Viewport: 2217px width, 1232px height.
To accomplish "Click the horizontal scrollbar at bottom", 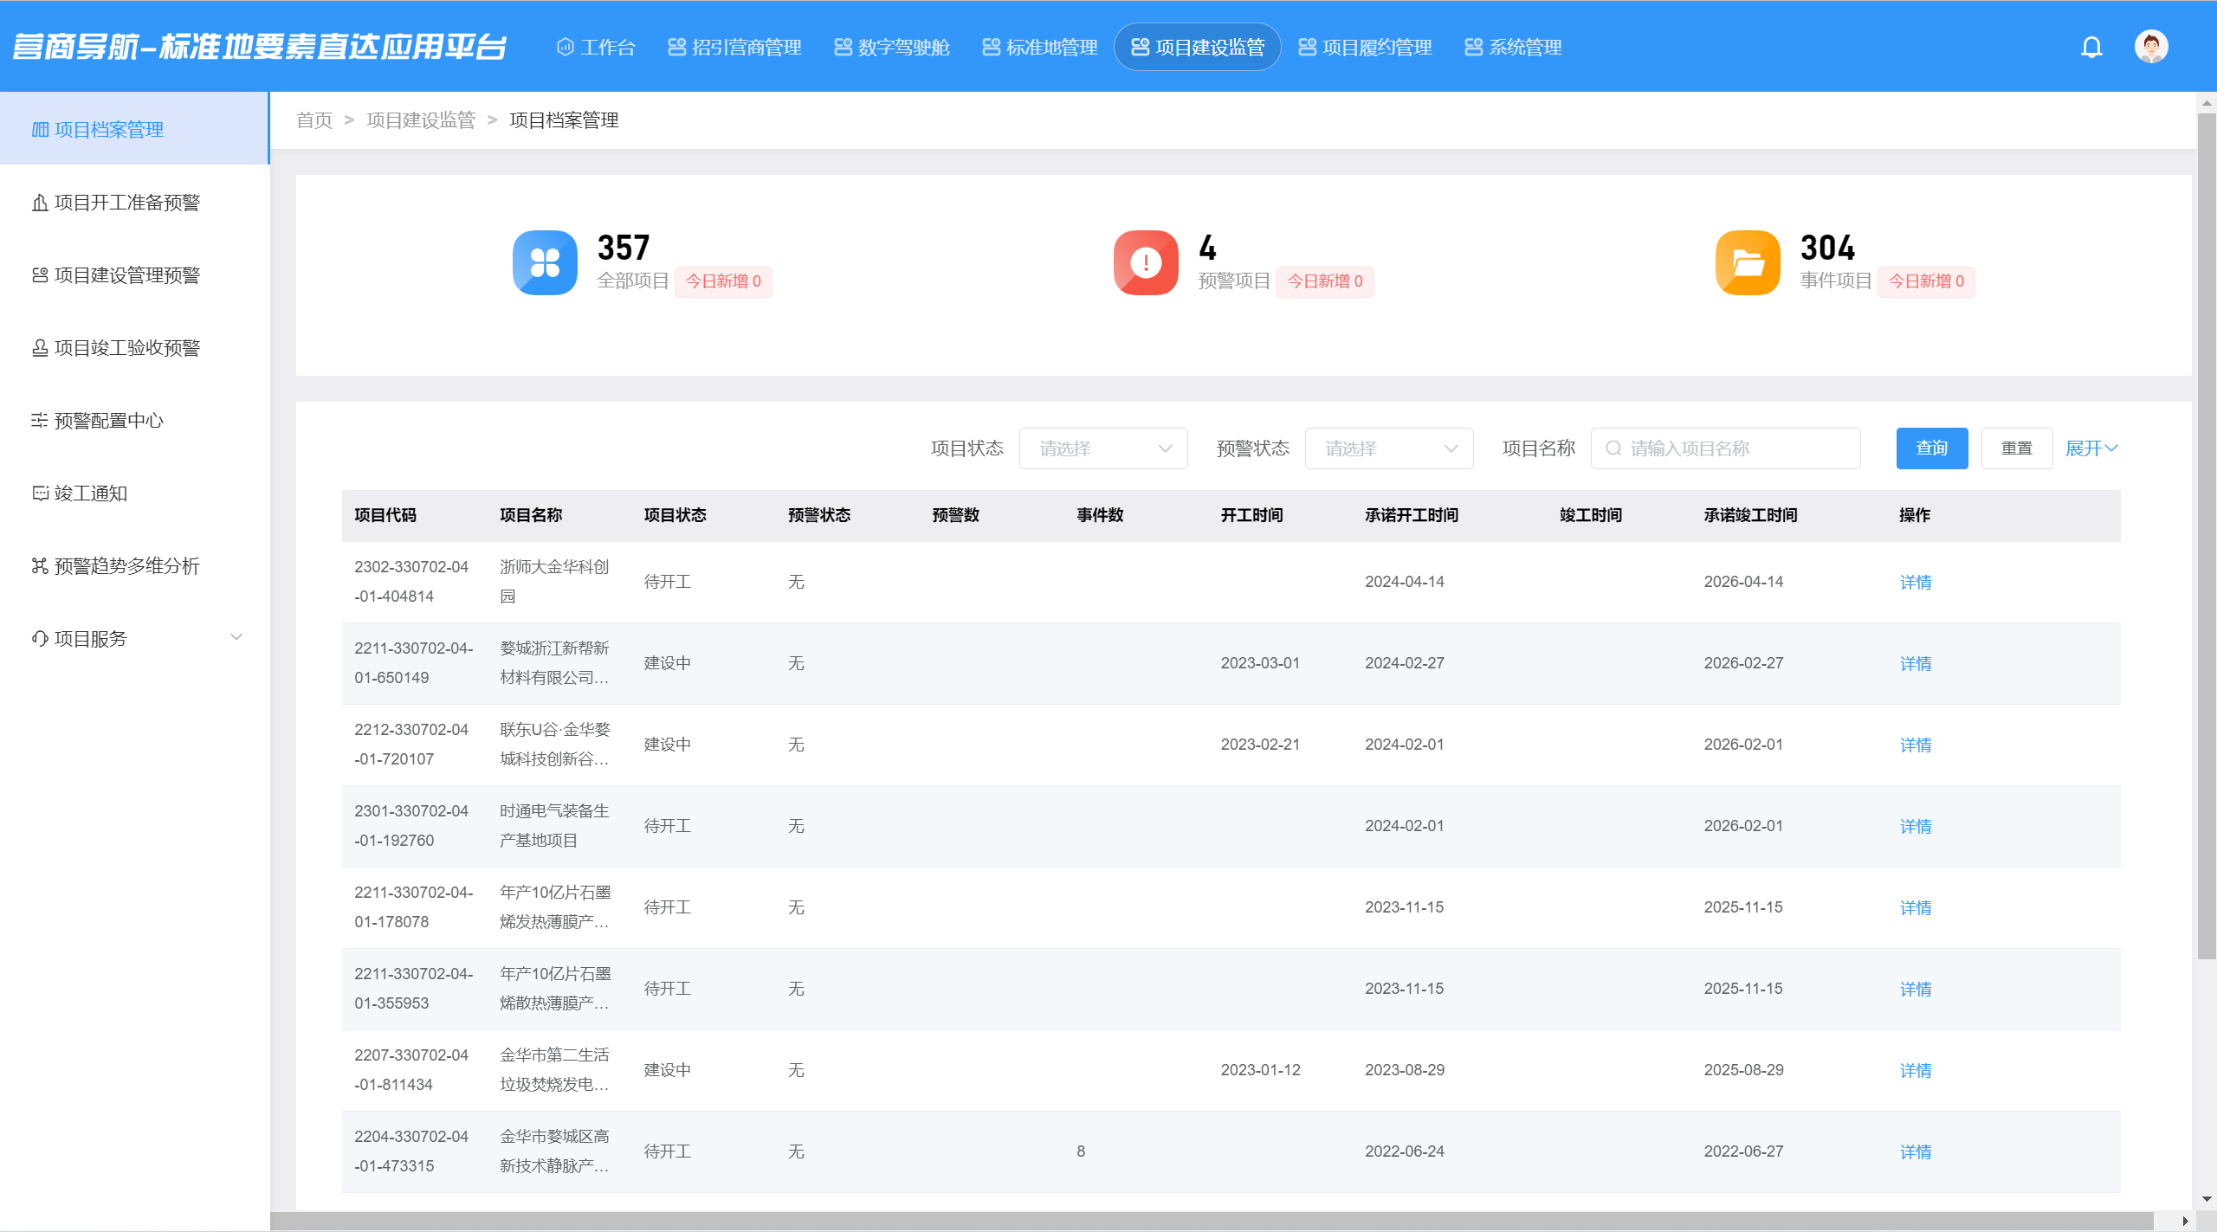I will (x=1212, y=1221).
